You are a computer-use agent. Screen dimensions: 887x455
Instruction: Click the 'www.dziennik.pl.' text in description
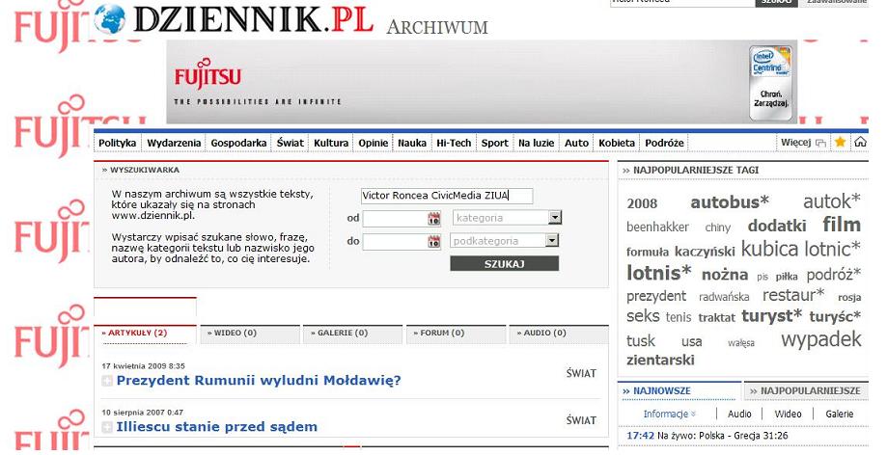152,216
